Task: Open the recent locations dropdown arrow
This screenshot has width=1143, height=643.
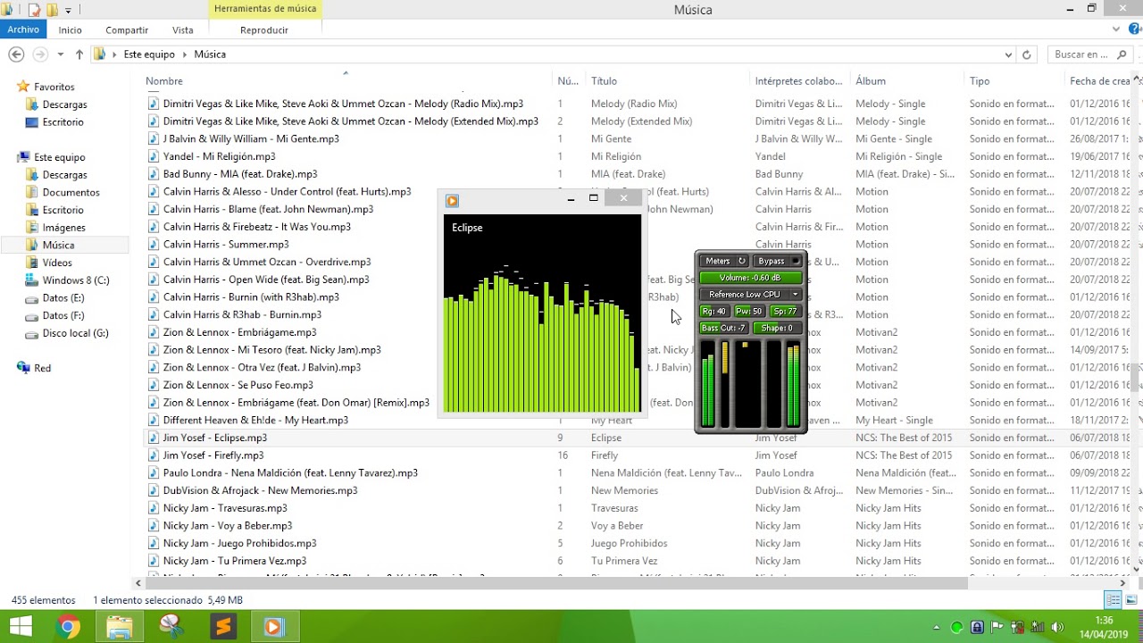Action: pyautogui.click(x=61, y=54)
